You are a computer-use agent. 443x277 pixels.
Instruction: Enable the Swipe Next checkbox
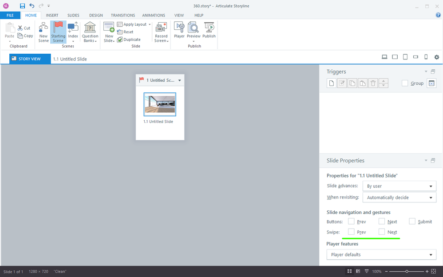point(382,232)
